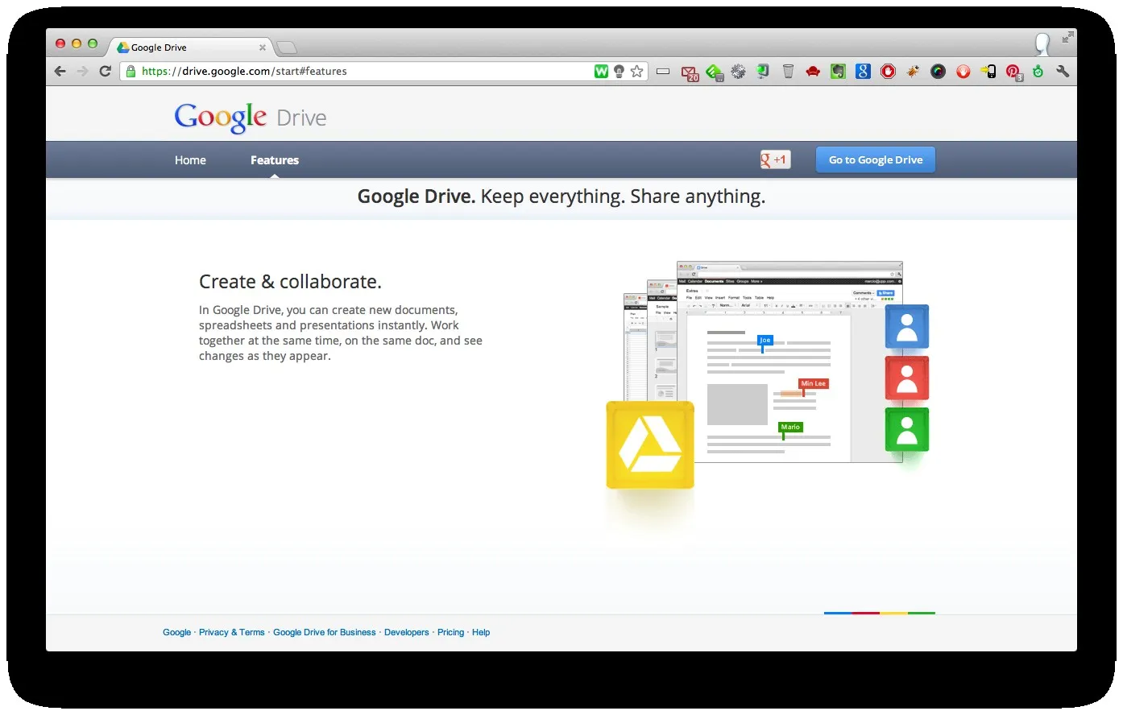The width and height of the screenshot is (1123, 715).
Task: Open the Privacy & Terms footer link
Action: 232,632
